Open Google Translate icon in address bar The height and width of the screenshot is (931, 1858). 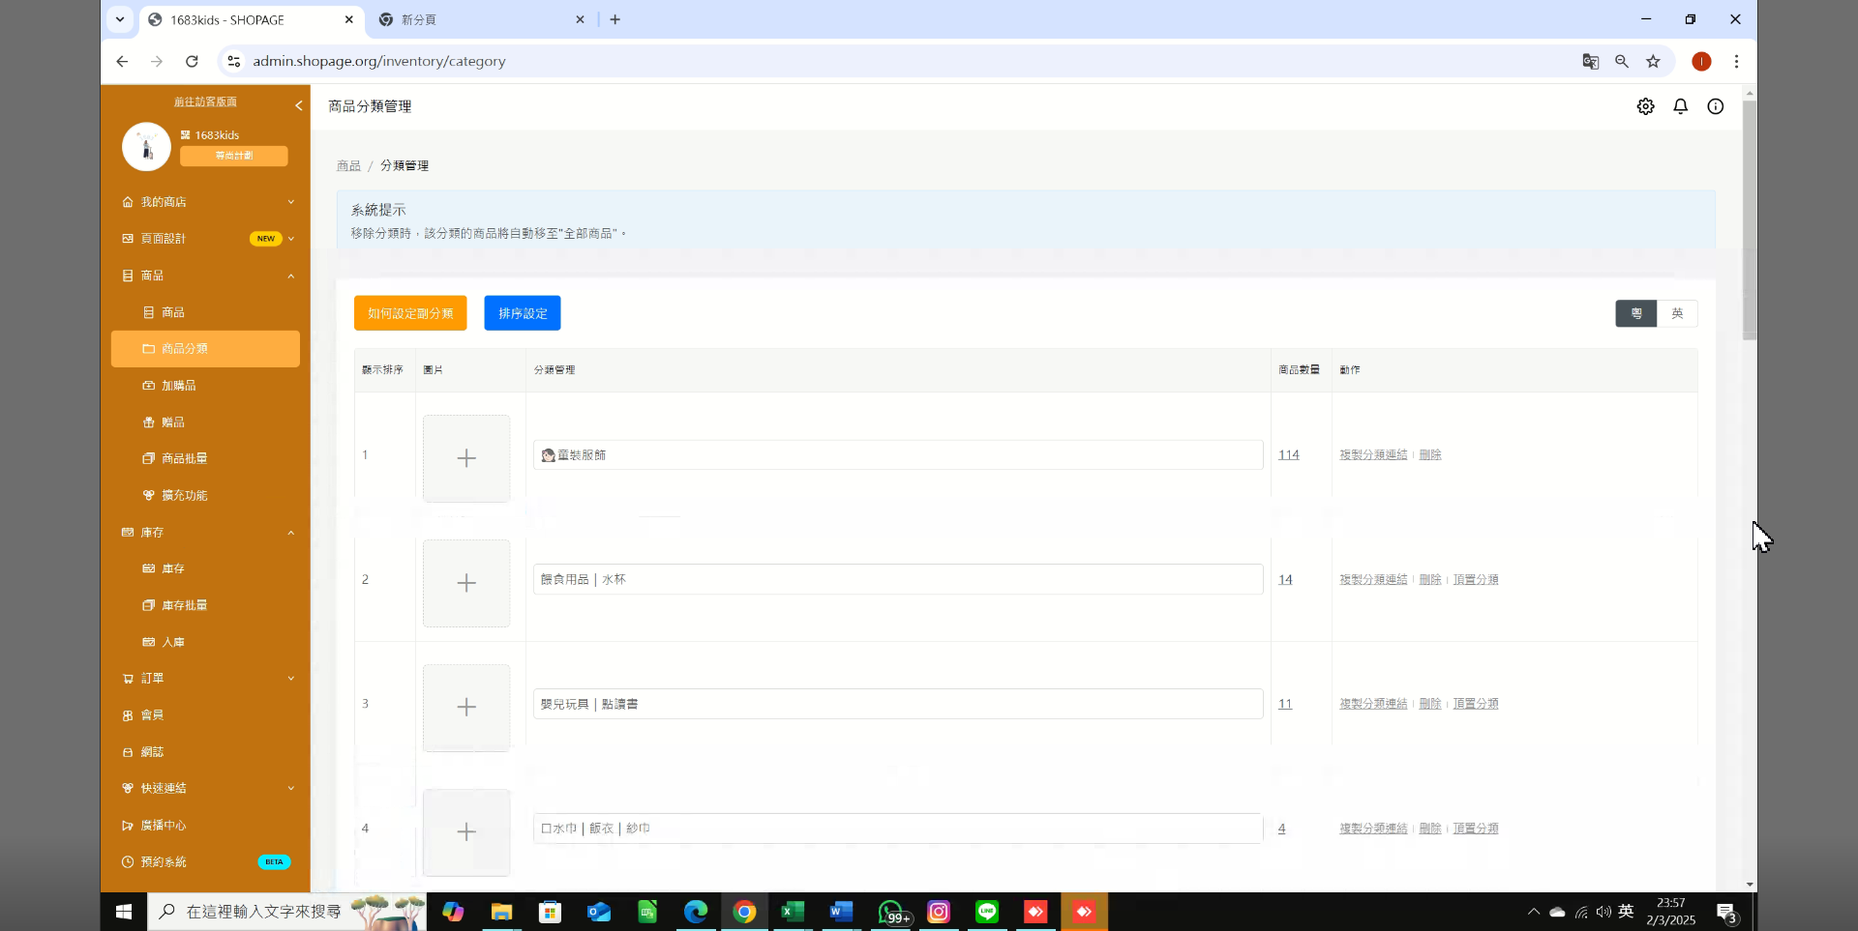(1590, 61)
